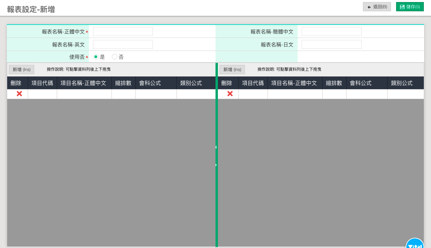Focus the 報表名稱-簡體中文 input field
The image size is (431, 248).
click(x=331, y=31)
